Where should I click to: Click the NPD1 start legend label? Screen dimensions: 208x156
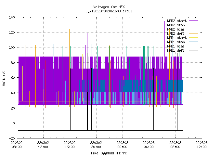(177, 38)
